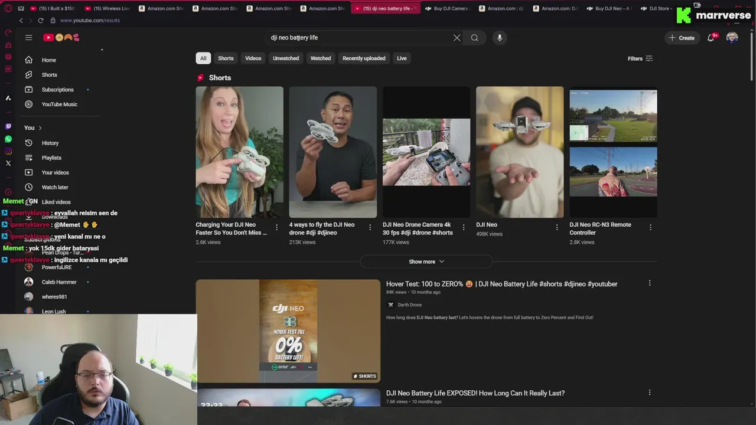Open the Darth Drone channel link
The image size is (756, 425).
(409, 305)
